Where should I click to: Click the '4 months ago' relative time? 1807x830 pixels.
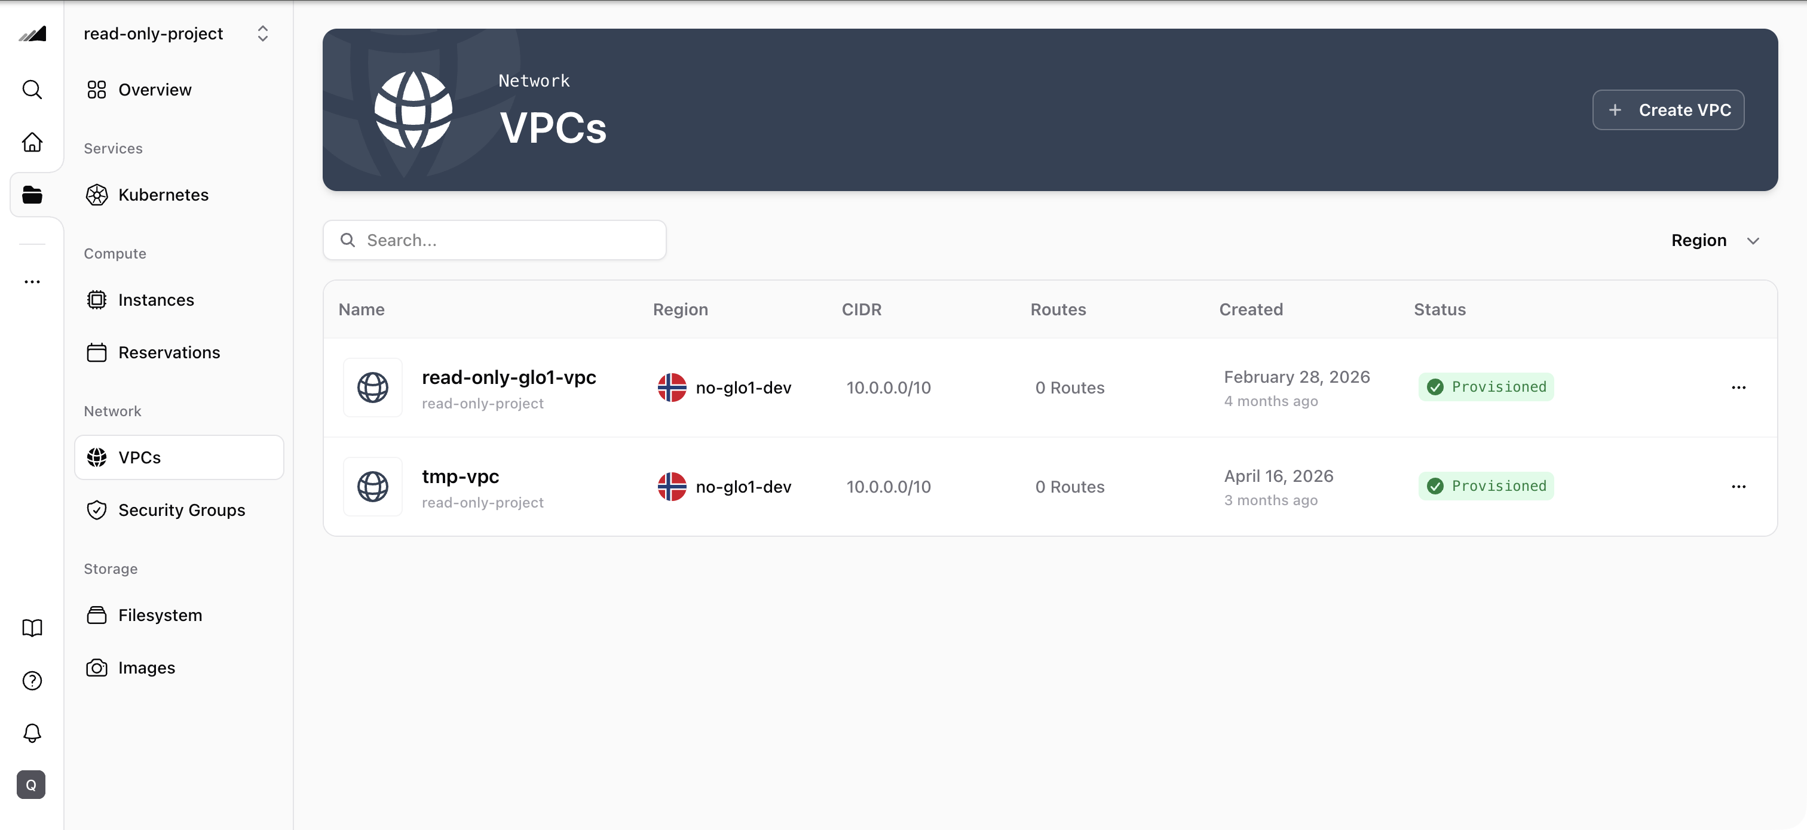[1271, 401]
